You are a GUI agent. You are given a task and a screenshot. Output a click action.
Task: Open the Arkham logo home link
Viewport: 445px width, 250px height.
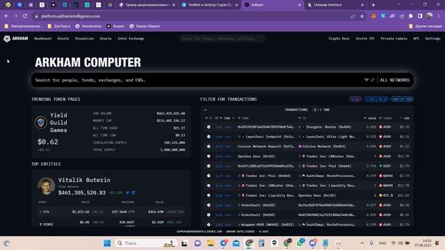[x=16, y=39]
